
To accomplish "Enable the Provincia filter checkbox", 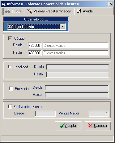I will click(11, 88).
